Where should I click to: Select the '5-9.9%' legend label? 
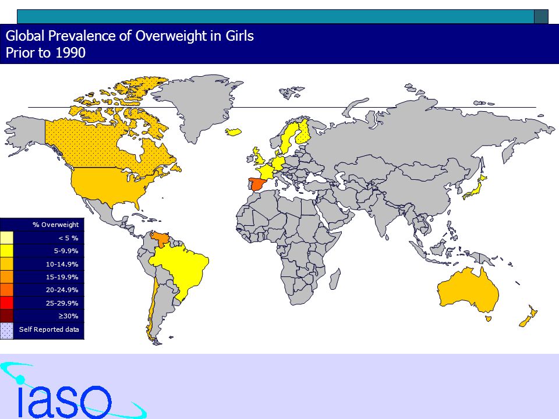click(x=66, y=251)
